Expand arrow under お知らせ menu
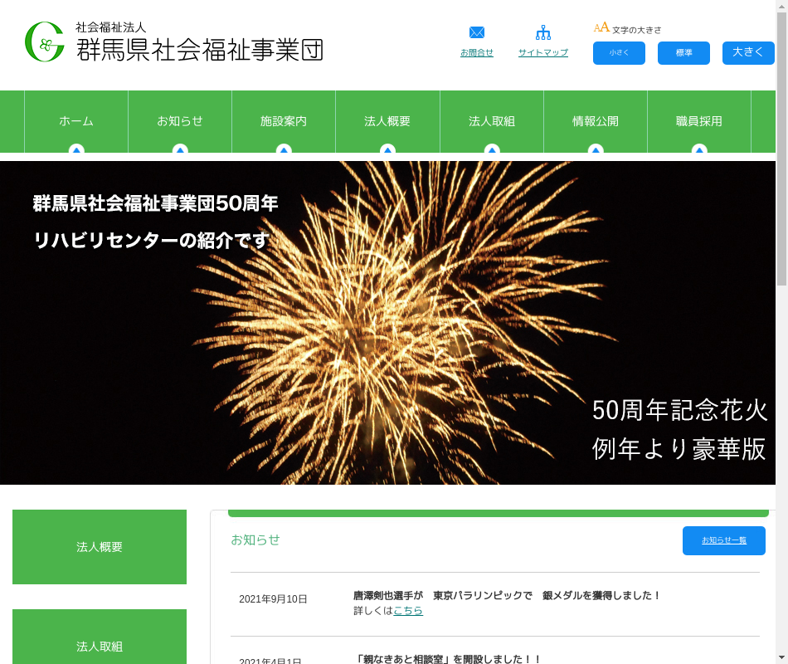The image size is (788, 664). (x=180, y=149)
